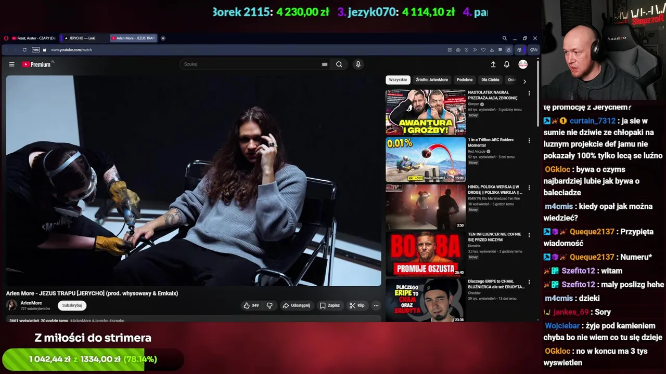Open the Opera AI assistant button
The width and height of the screenshot is (666, 374).
pos(533,50)
